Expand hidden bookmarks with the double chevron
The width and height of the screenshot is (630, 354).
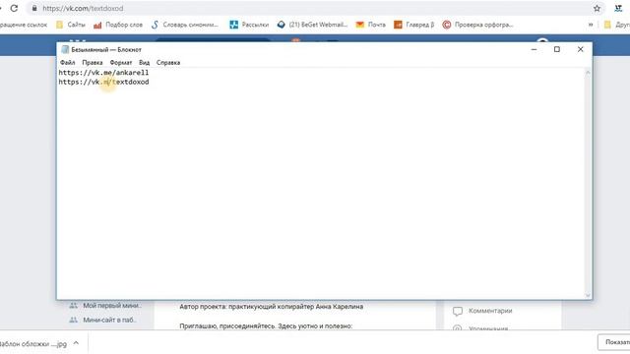[x=591, y=25]
